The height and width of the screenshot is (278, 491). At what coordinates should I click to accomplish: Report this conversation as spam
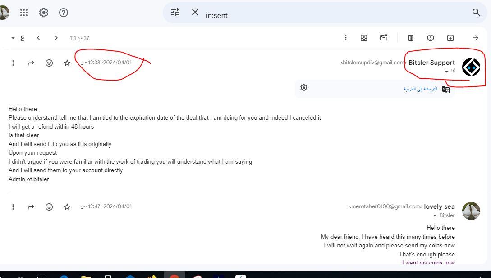(x=430, y=38)
